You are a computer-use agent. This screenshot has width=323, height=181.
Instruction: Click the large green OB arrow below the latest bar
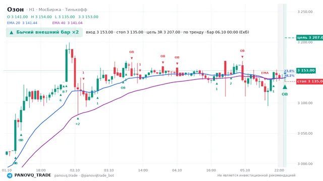point(285,87)
